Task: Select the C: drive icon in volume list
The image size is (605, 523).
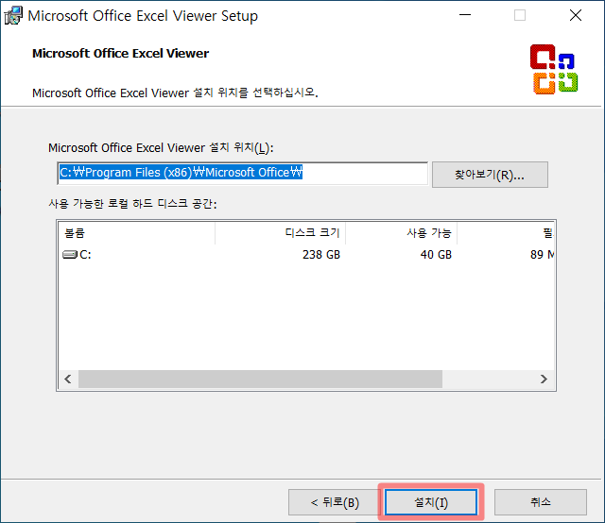Action: [x=70, y=254]
